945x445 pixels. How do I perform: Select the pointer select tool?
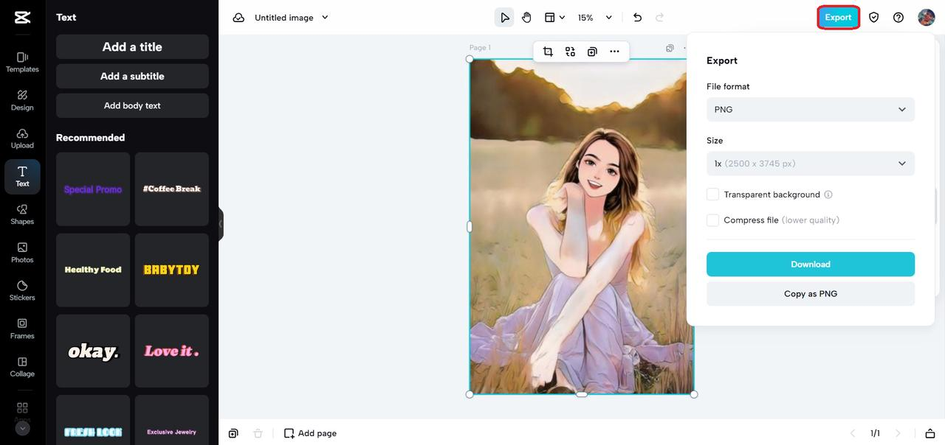pyautogui.click(x=505, y=17)
